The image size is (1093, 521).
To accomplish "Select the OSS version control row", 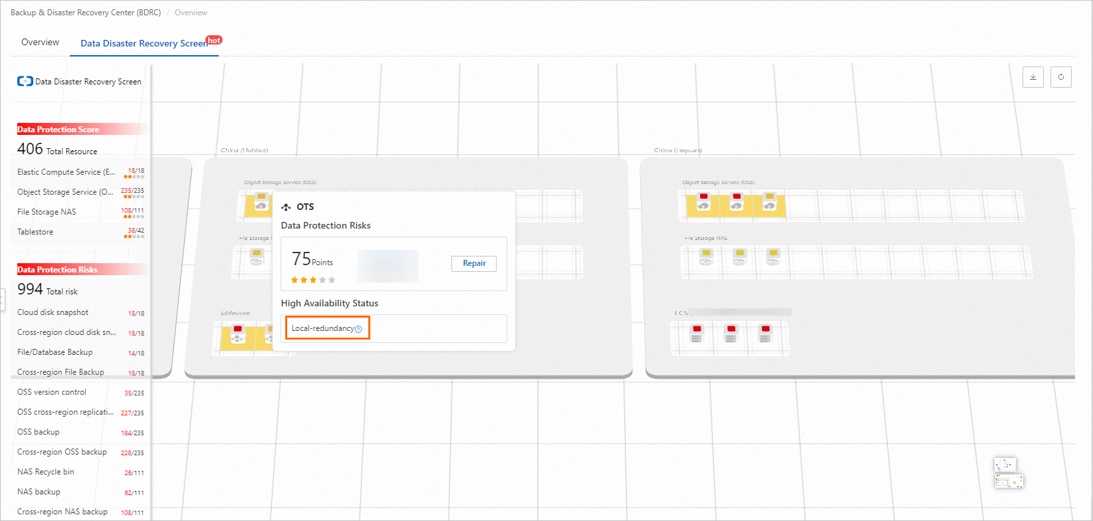I will tap(80, 392).
